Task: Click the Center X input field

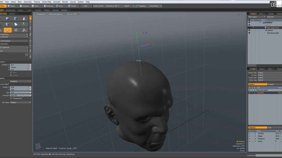Action: point(21,87)
